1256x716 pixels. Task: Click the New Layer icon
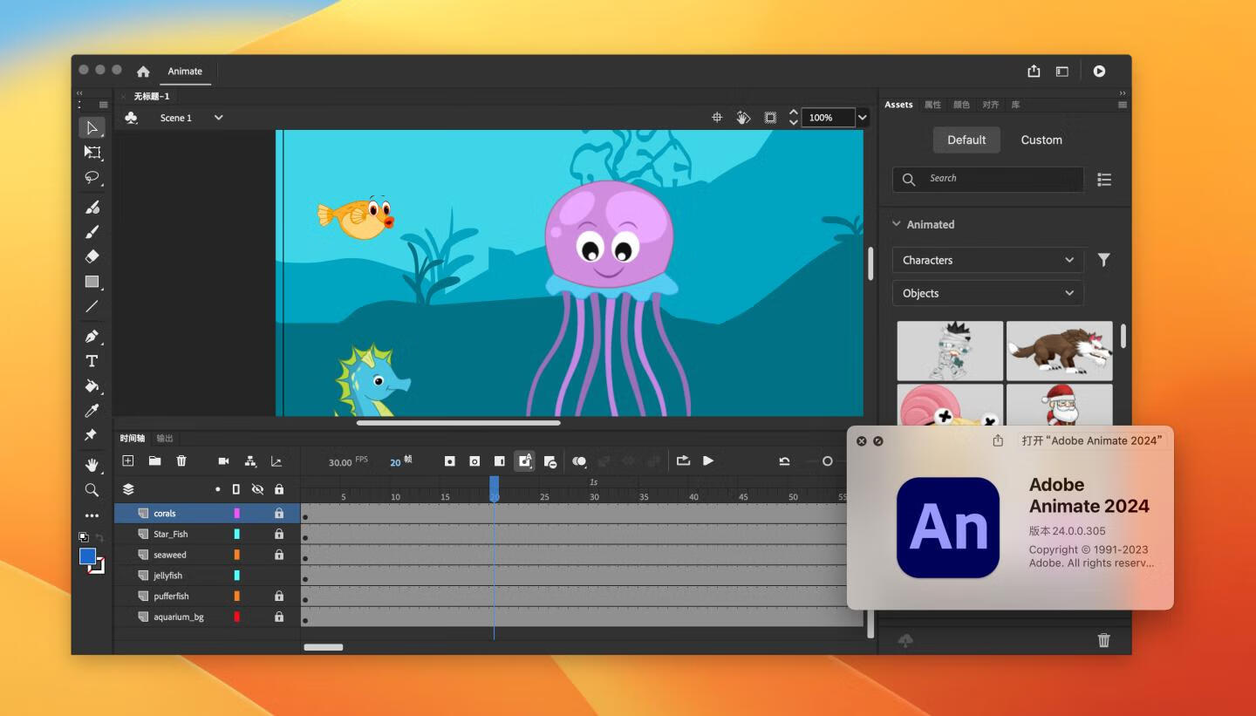click(x=128, y=461)
